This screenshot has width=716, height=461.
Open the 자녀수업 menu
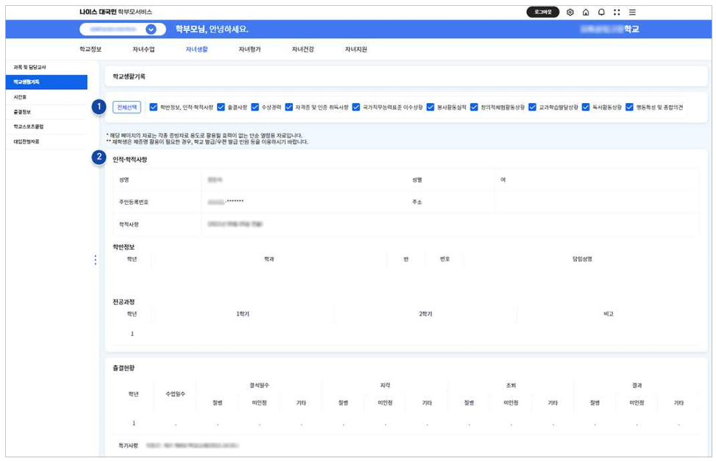click(143, 49)
